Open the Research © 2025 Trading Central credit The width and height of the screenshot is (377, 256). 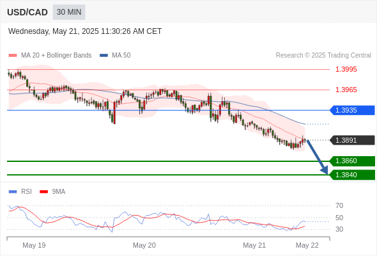[323, 56]
